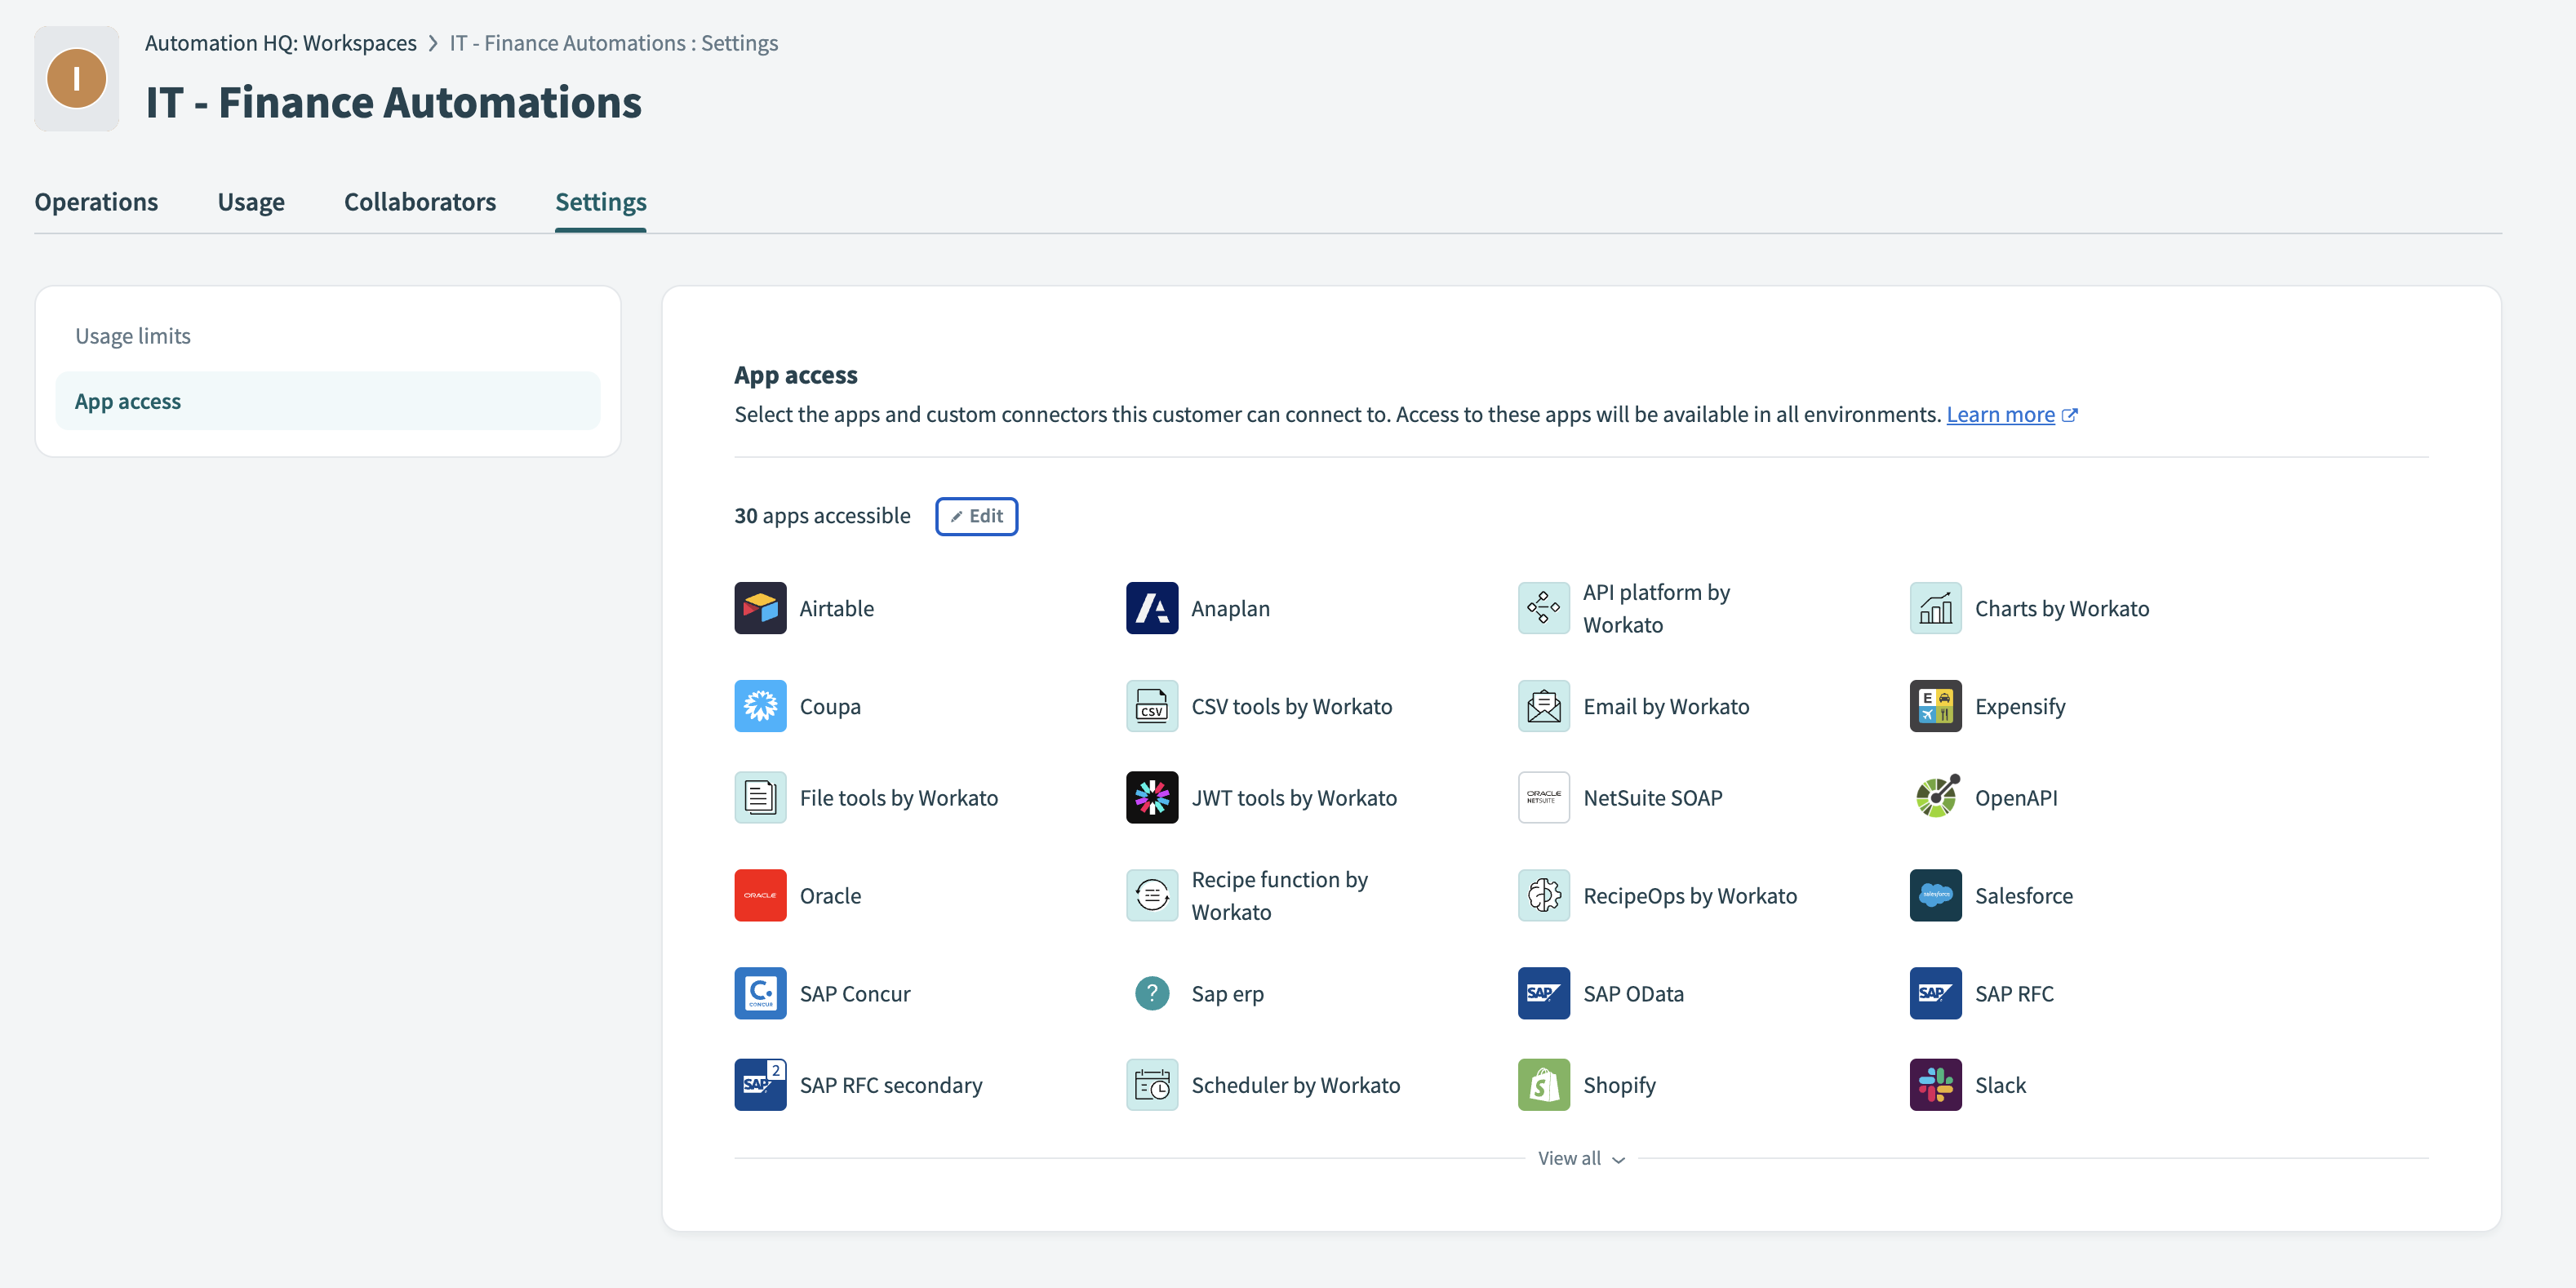Click the Coupa snowflake icon
This screenshot has height=1288, width=2576.
(x=760, y=706)
